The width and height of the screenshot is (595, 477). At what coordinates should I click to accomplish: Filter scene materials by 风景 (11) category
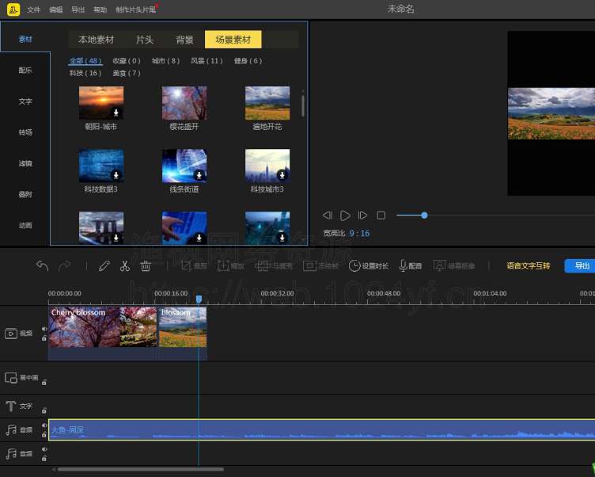click(x=207, y=61)
